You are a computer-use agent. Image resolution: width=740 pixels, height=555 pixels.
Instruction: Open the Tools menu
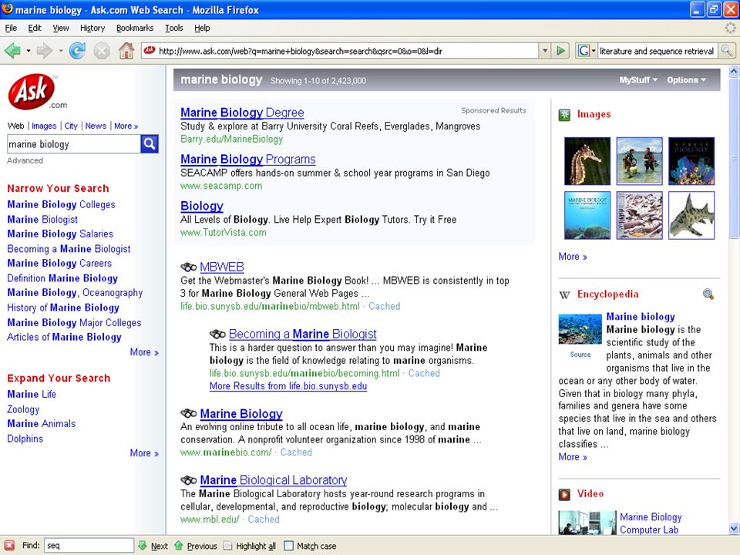pos(173,28)
